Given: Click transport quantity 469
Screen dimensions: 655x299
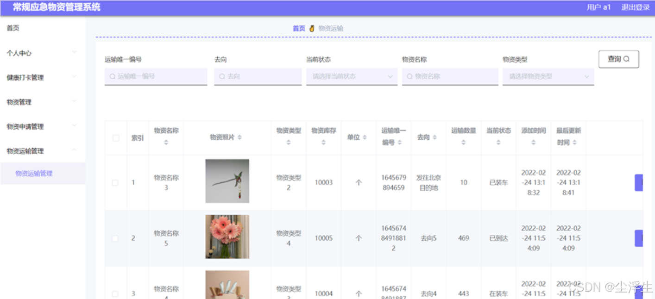Looking at the screenshot, I should [x=464, y=238].
